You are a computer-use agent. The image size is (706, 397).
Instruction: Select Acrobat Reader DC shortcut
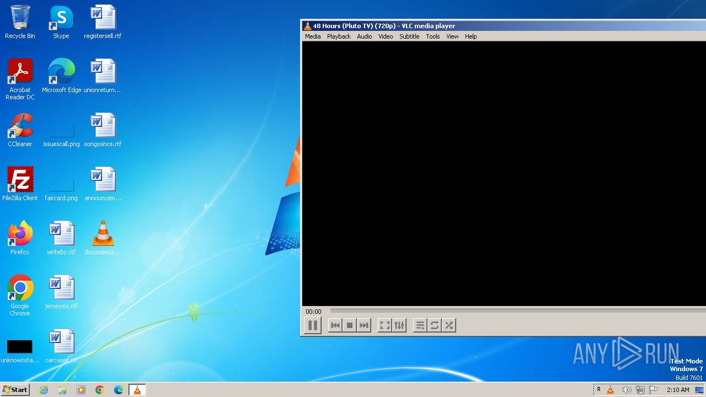tap(20, 79)
